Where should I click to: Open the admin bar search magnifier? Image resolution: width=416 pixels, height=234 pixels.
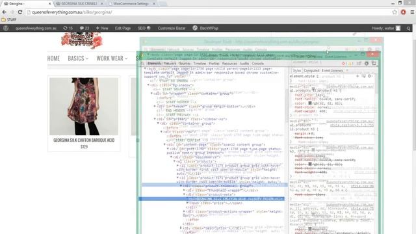[x=408, y=29]
